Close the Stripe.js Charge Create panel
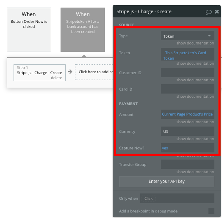222x218 pixels. [216, 11]
